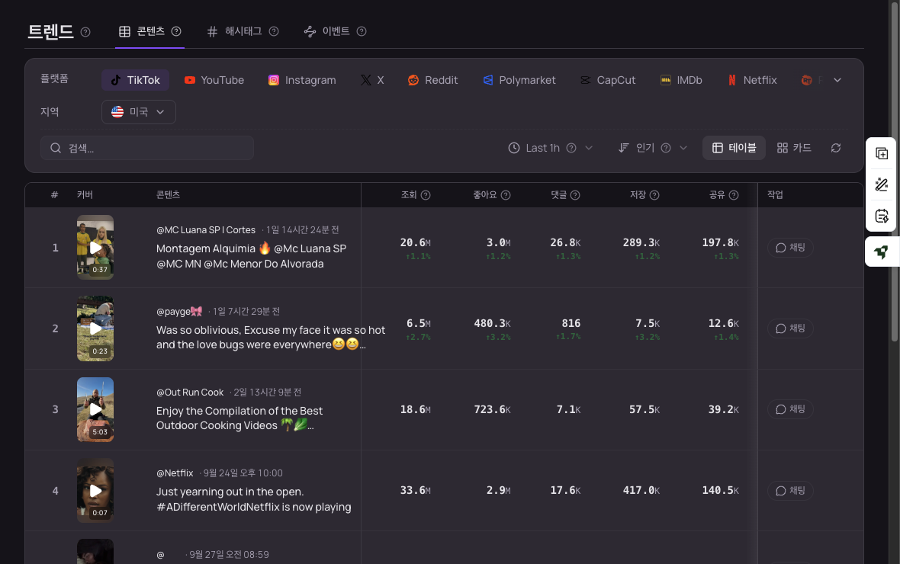Switch to 테이블 view
Viewport: 900px width, 564px height.
click(734, 148)
